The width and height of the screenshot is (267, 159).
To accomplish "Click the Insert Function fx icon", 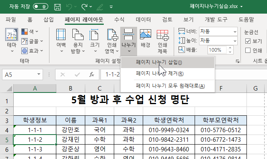I will (92, 74).
